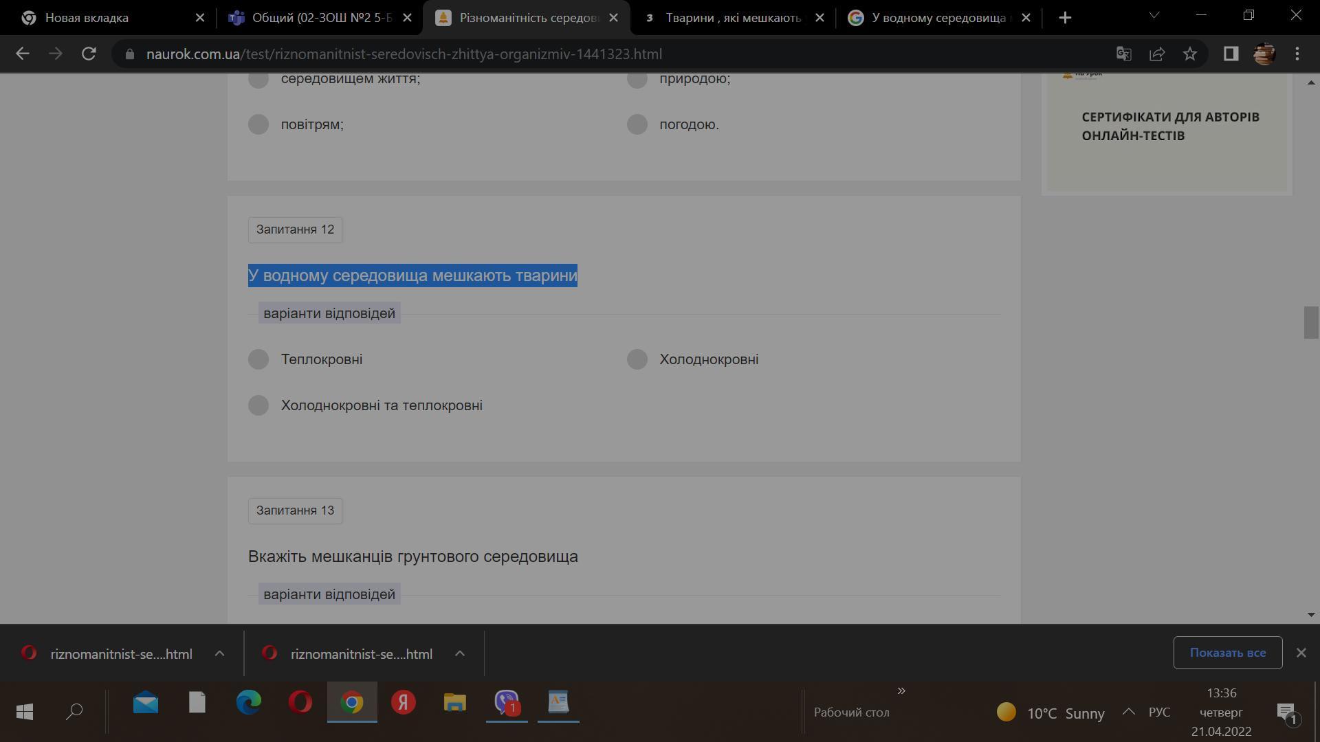The width and height of the screenshot is (1320, 742).
Task: Click the page vertical scrollbar thumb
Action: (x=1310, y=322)
